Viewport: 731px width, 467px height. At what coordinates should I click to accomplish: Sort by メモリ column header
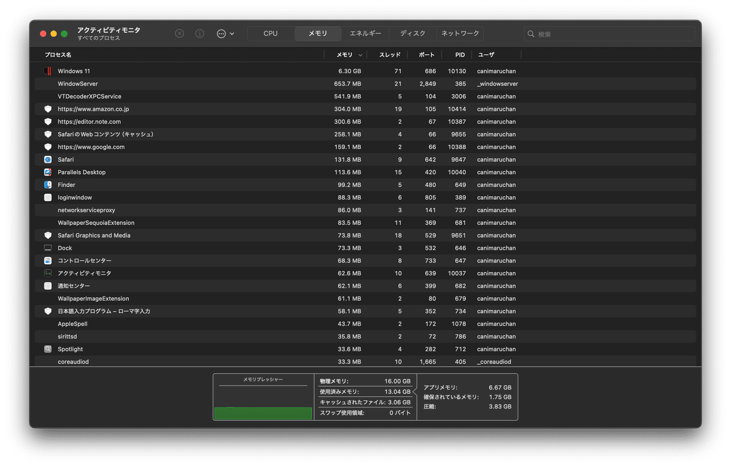[344, 55]
